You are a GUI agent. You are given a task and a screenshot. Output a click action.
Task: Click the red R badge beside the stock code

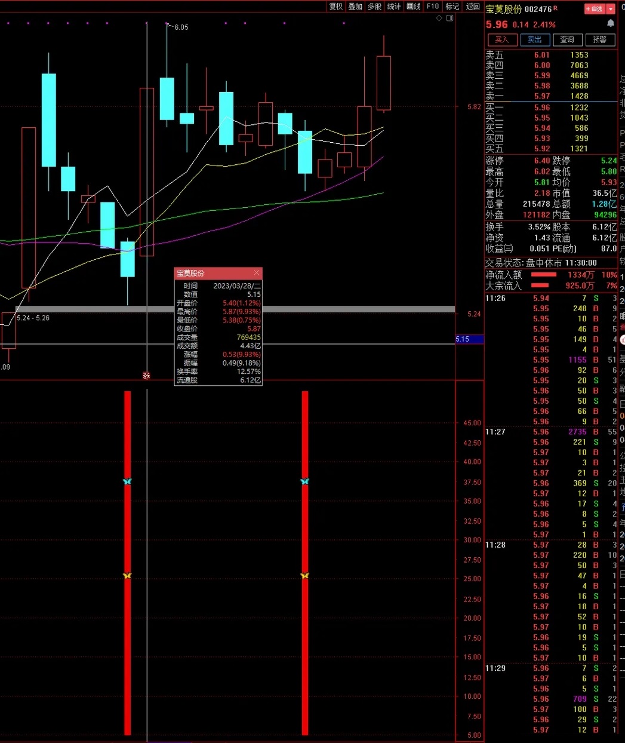556,8
